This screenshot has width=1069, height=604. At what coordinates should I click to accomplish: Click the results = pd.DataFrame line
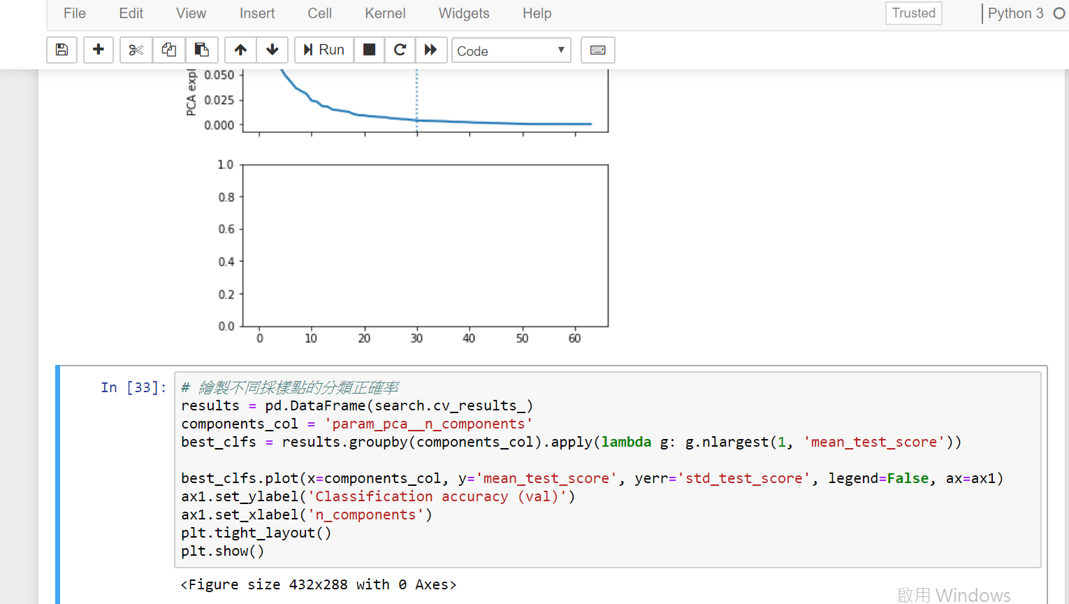point(357,405)
